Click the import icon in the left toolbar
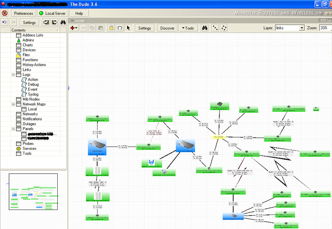 (46, 22)
